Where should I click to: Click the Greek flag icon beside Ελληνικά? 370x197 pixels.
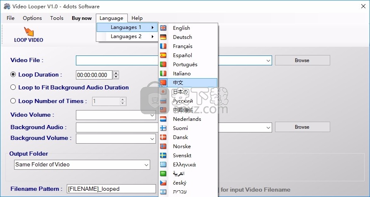pos(163,165)
